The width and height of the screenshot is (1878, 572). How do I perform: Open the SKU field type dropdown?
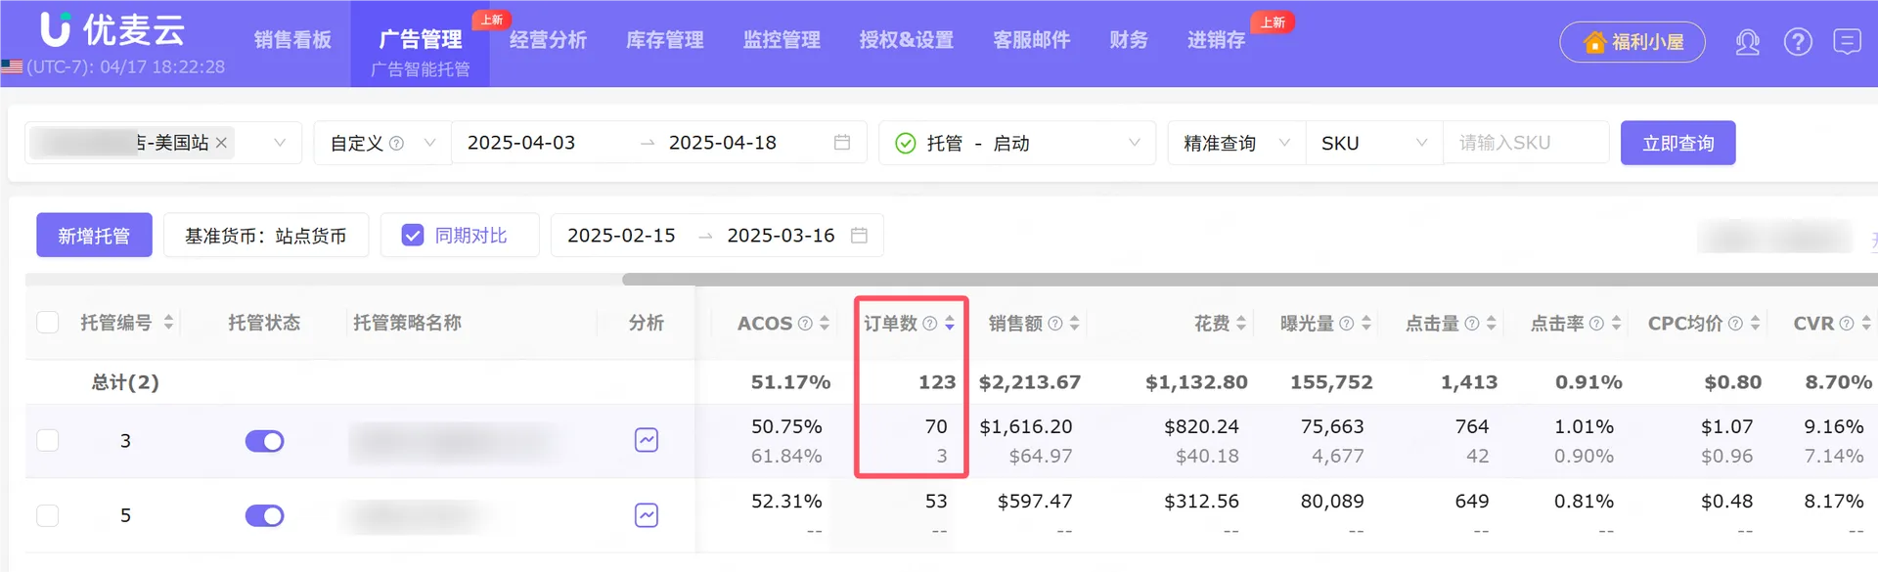[x=1374, y=143]
